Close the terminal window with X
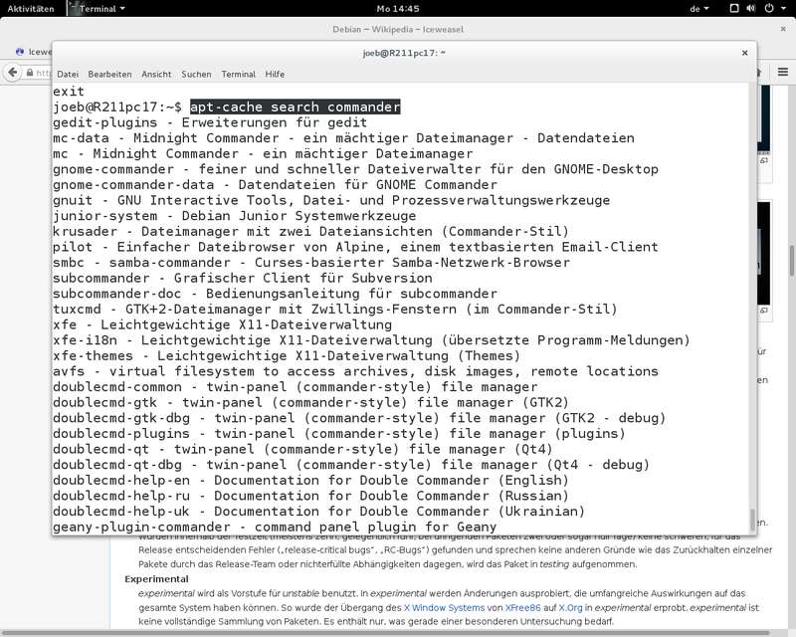This screenshot has width=796, height=637. (744, 53)
